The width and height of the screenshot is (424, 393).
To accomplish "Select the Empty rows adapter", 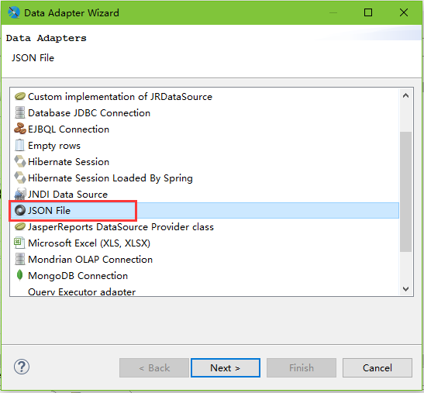I will click(x=54, y=146).
